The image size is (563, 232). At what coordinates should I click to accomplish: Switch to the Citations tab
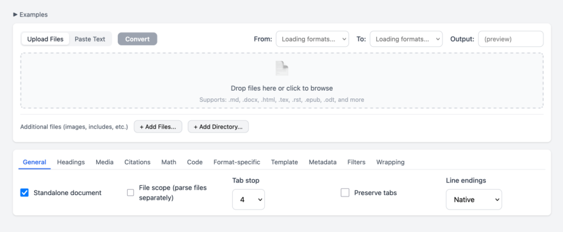click(137, 162)
